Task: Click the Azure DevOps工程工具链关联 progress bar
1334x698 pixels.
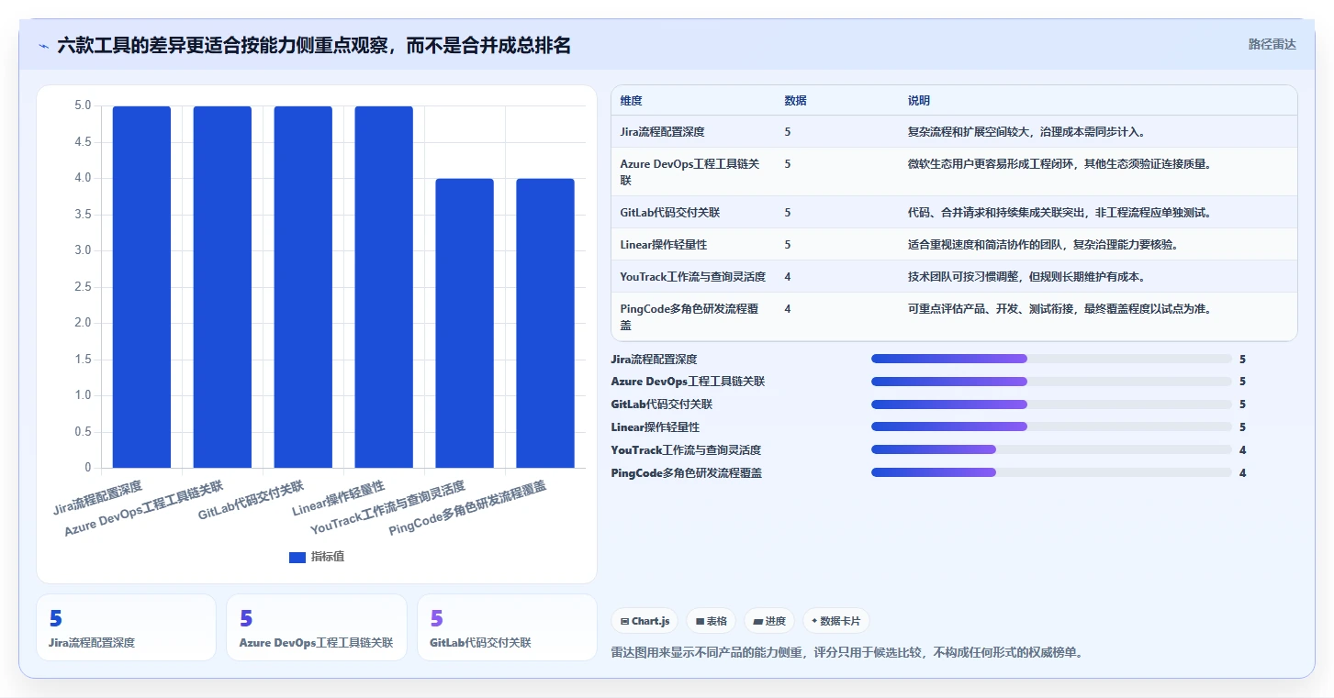Action: [x=1051, y=382]
